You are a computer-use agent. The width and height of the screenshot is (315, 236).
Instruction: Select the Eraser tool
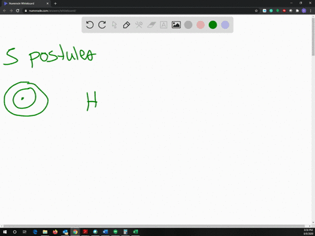(152, 25)
